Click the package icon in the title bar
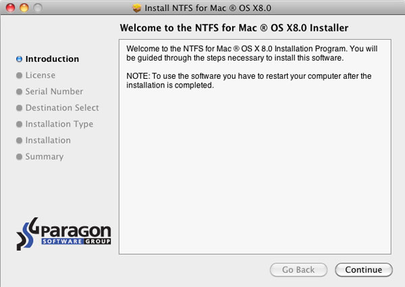Image resolution: width=405 pixels, height=287 pixels. 138,8
